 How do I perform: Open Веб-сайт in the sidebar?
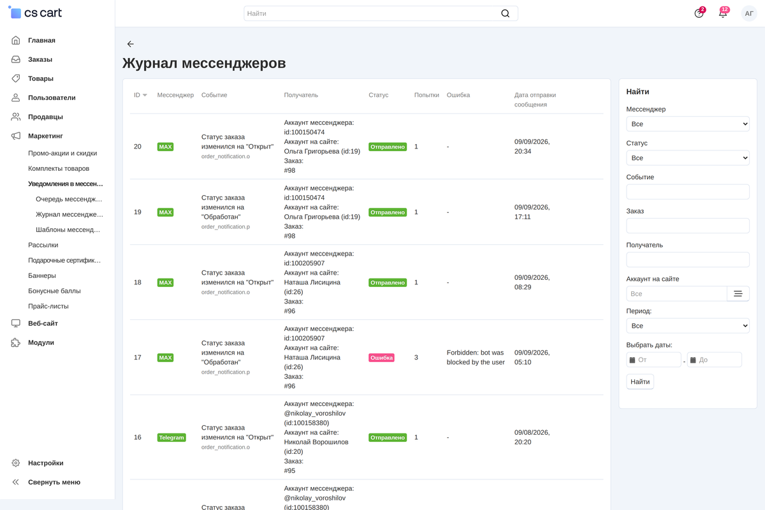click(43, 323)
